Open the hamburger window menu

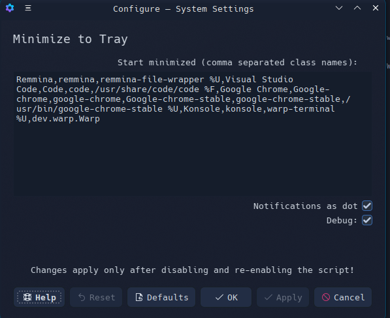tap(28, 8)
